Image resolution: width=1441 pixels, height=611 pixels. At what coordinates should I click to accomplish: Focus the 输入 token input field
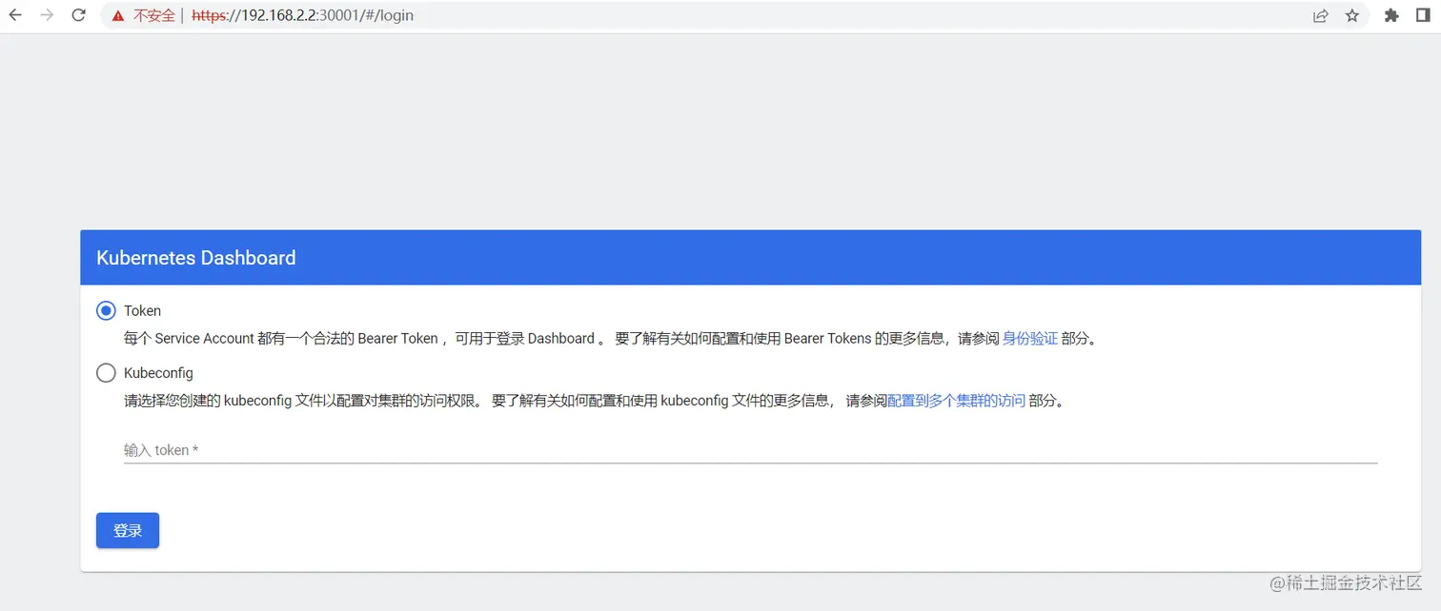(x=751, y=449)
